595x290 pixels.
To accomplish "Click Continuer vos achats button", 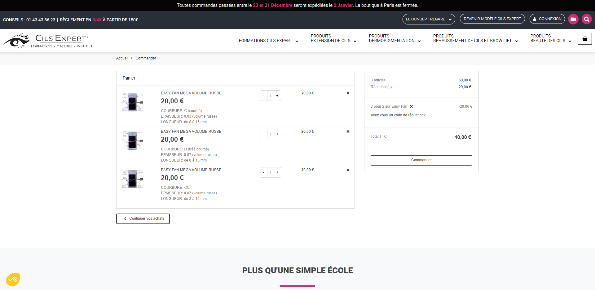I will (143, 219).
